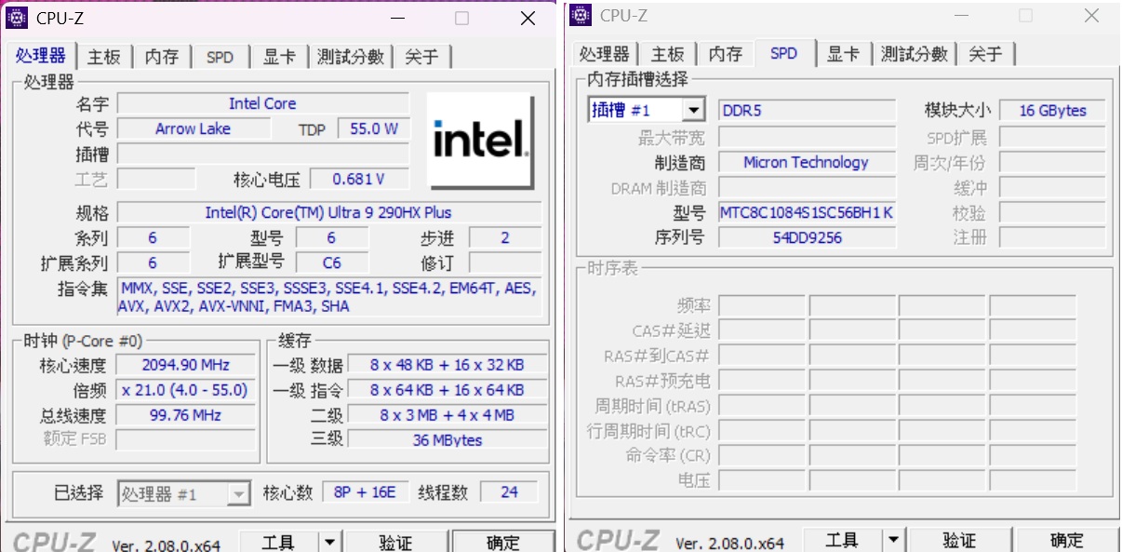Viewport: 1122px width, 552px height.
Task: Click the 36 MBytes L3 cache value
Action: click(x=447, y=440)
